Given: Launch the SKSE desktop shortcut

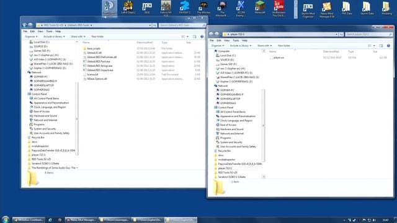Looking at the screenshot, I should [x=147, y=7].
